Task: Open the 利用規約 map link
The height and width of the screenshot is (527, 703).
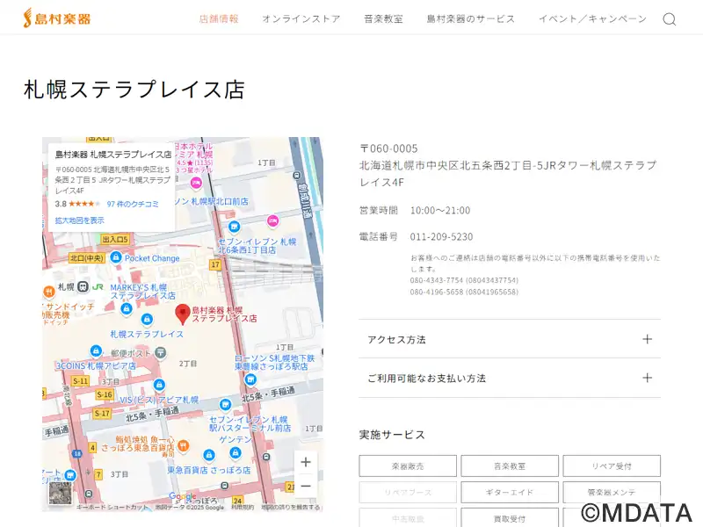Action: pyautogui.click(x=243, y=508)
